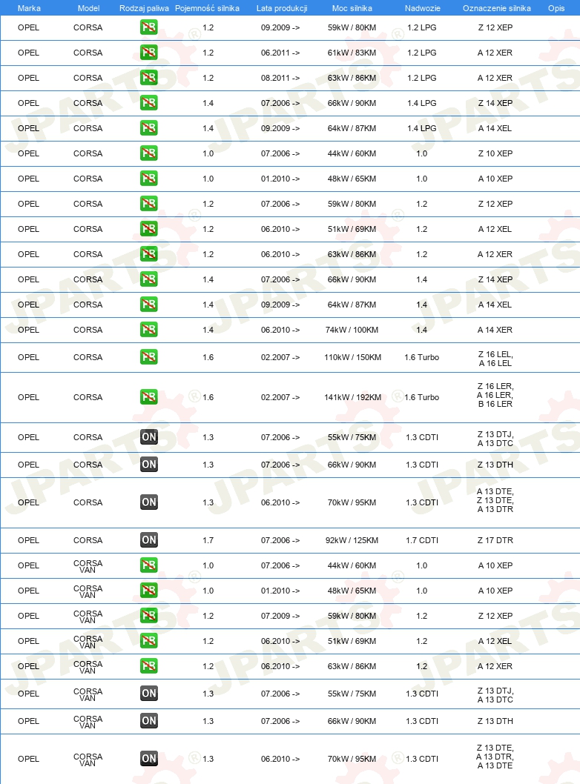
Task: Click the PB icon in the 110kW / 150KM row
Action: (x=148, y=357)
